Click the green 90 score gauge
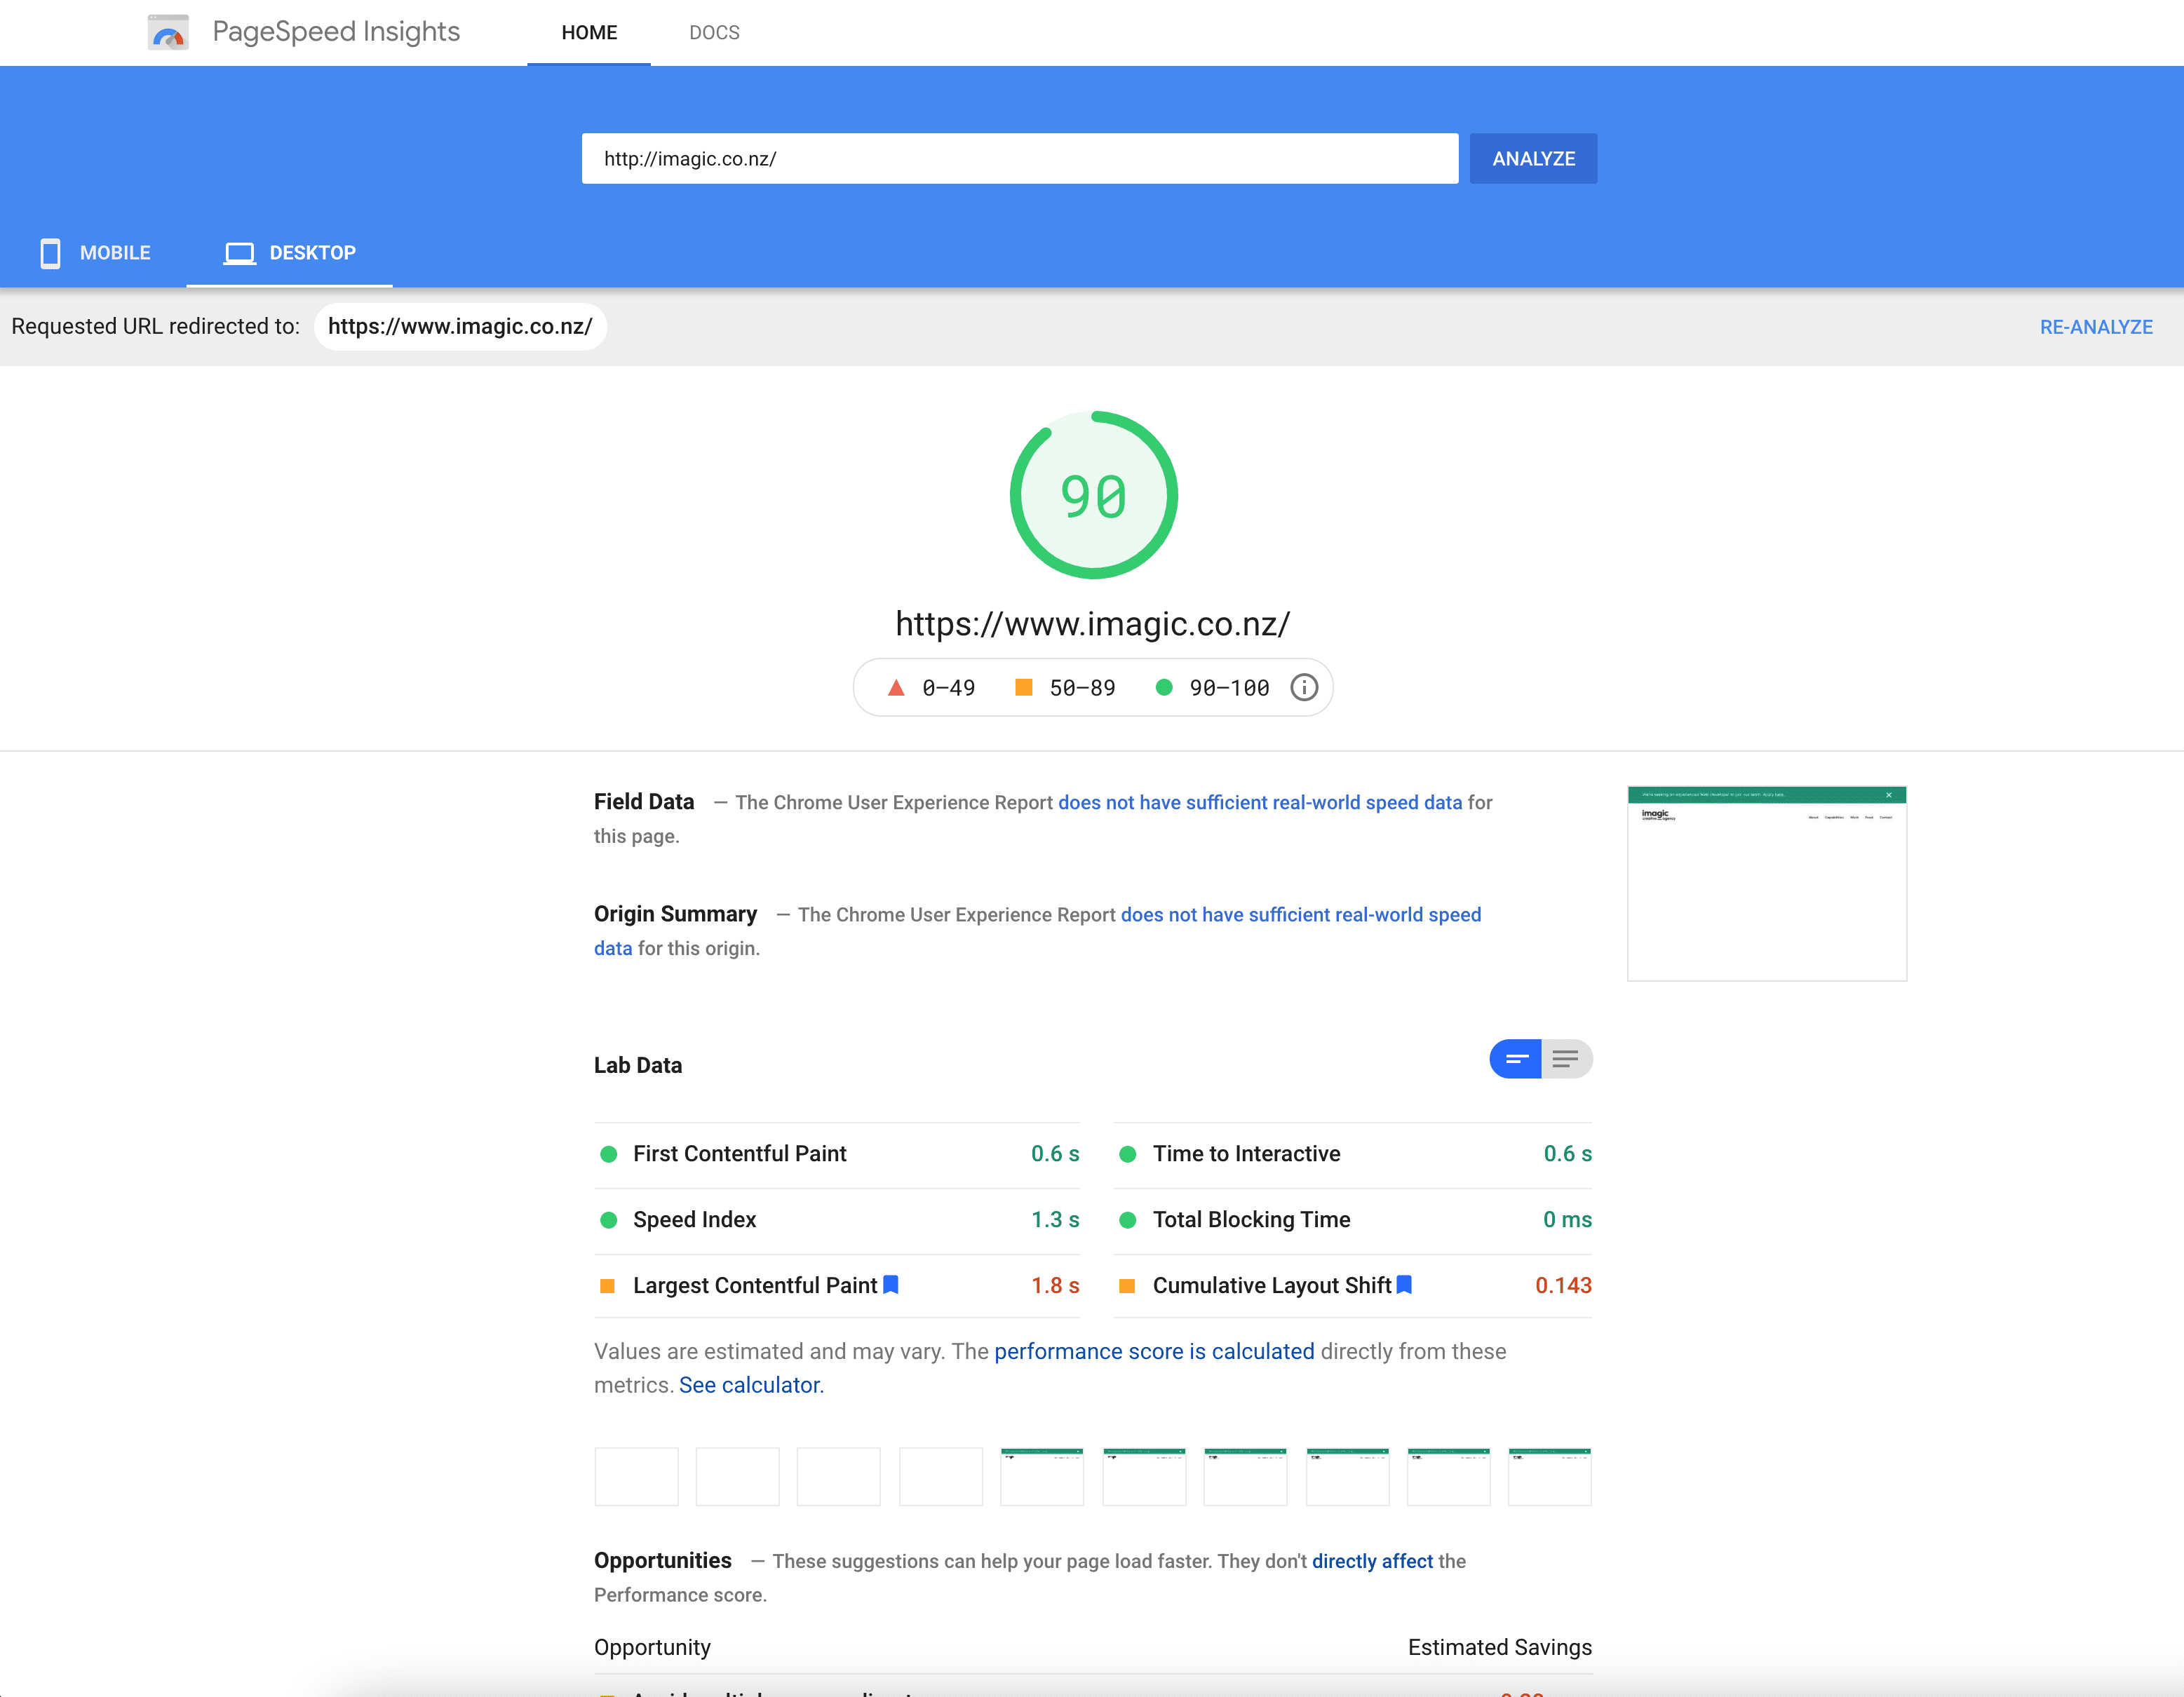 pyautogui.click(x=1093, y=496)
